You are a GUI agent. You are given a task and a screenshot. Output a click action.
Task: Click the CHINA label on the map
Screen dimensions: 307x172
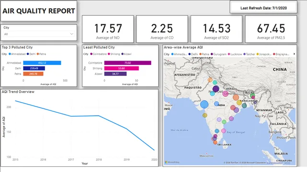click(x=280, y=69)
